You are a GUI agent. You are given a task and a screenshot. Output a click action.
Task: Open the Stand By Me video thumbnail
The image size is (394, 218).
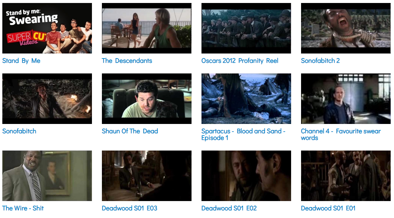click(47, 28)
